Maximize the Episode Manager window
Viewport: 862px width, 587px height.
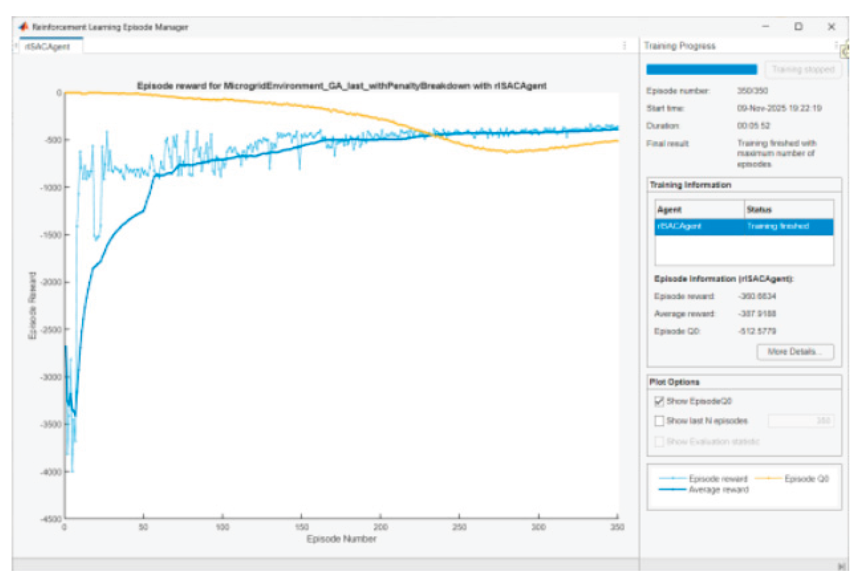799,26
